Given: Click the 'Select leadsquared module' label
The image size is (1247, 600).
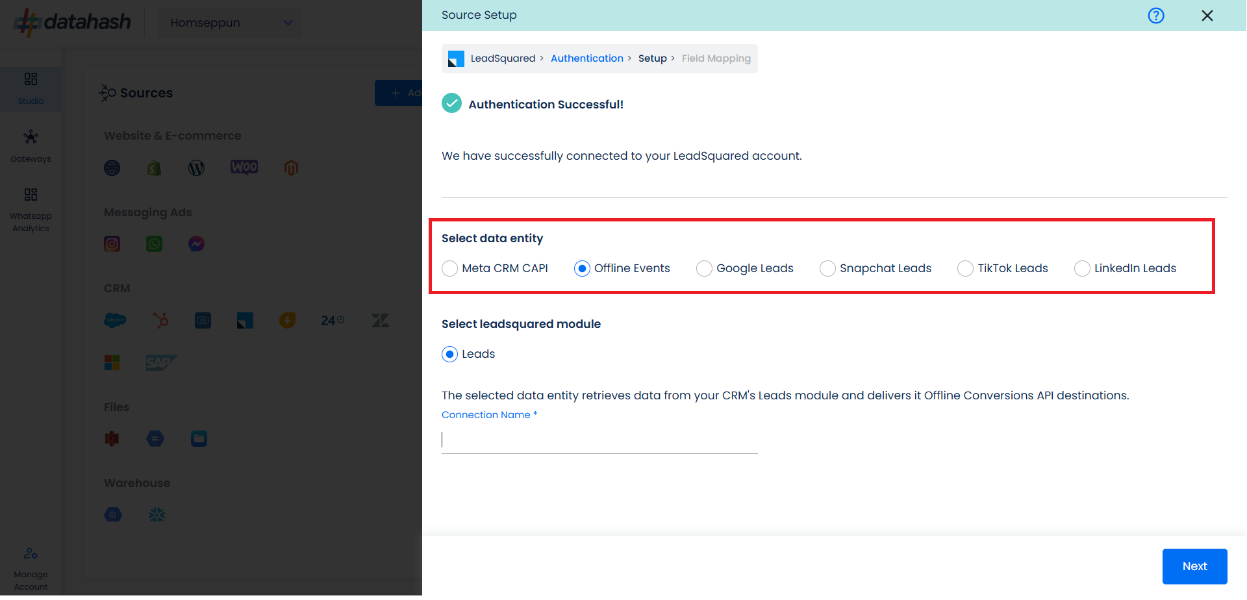Looking at the screenshot, I should click(521, 324).
